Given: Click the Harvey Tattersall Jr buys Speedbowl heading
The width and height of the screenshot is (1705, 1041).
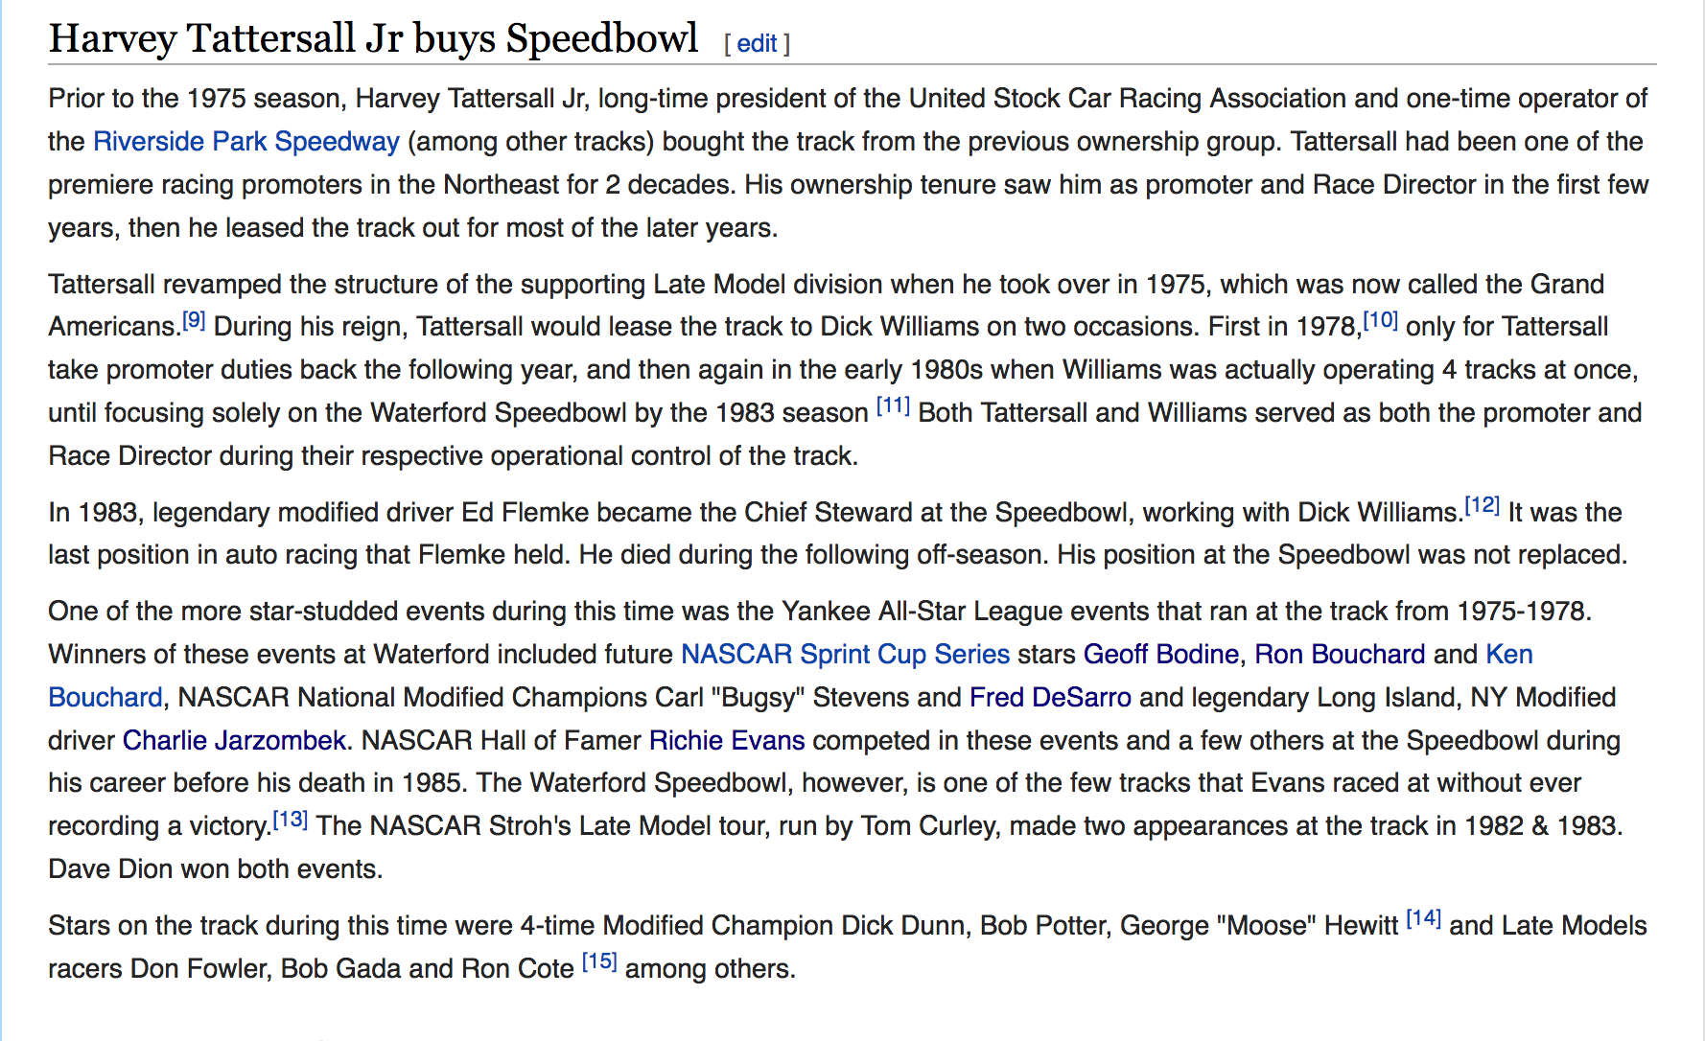Looking at the screenshot, I should 374,38.
